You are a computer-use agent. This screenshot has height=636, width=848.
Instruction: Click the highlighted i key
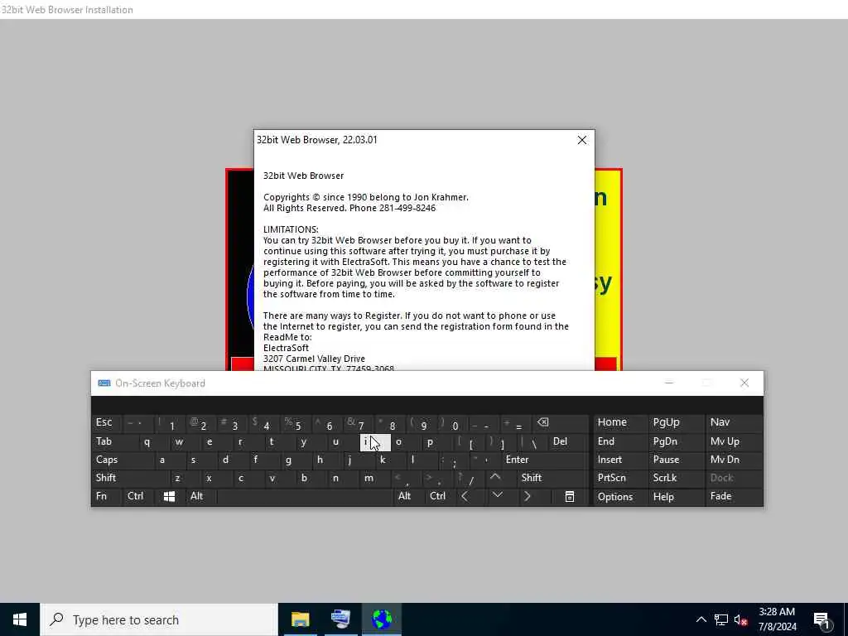point(375,442)
